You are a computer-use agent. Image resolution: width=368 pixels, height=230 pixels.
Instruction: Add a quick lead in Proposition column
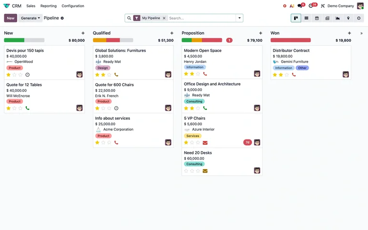(261, 33)
